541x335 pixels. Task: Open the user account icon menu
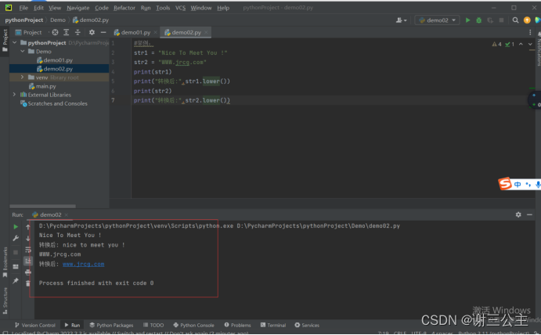tap(401, 20)
